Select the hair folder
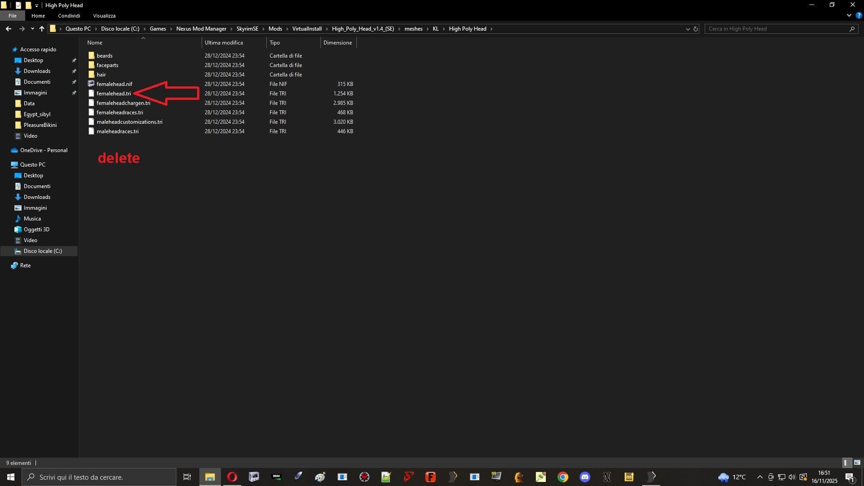 pyautogui.click(x=101, y=75)
